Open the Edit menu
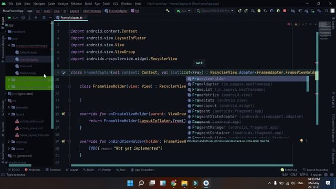The height and width of the screenshot is (189, 336). point(19,4)
